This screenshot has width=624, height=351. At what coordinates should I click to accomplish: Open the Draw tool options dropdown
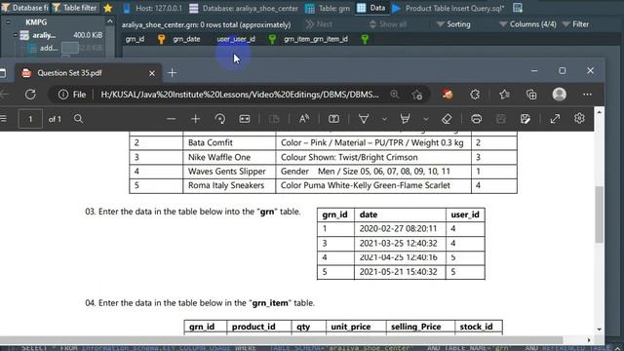point(384,119)
